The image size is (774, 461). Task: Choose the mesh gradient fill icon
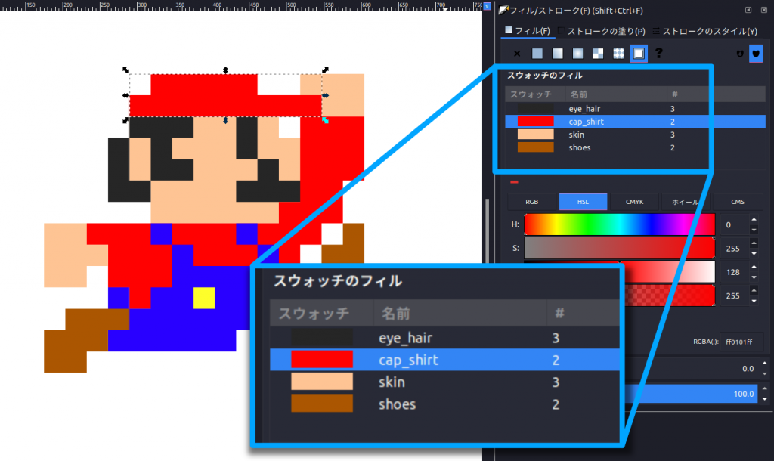[598, 54]
